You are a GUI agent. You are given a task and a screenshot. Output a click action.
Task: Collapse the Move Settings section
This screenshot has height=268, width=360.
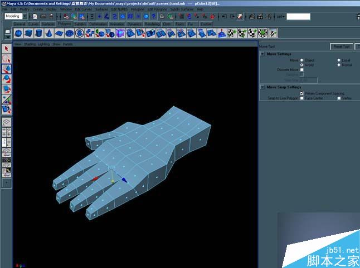coord(262,54)
